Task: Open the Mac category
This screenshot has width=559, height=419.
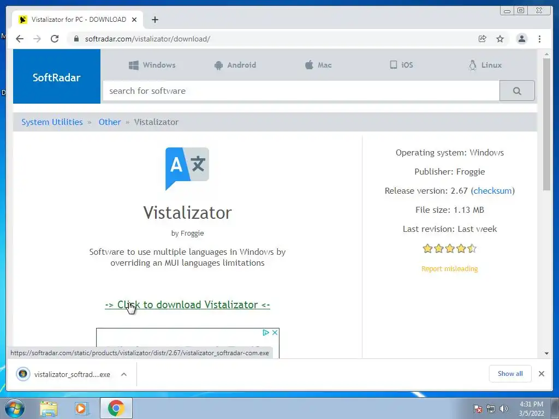Action: 318,65
